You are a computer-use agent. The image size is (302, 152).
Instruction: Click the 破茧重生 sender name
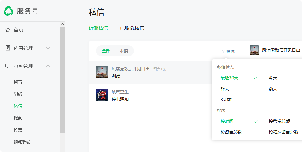120,92
